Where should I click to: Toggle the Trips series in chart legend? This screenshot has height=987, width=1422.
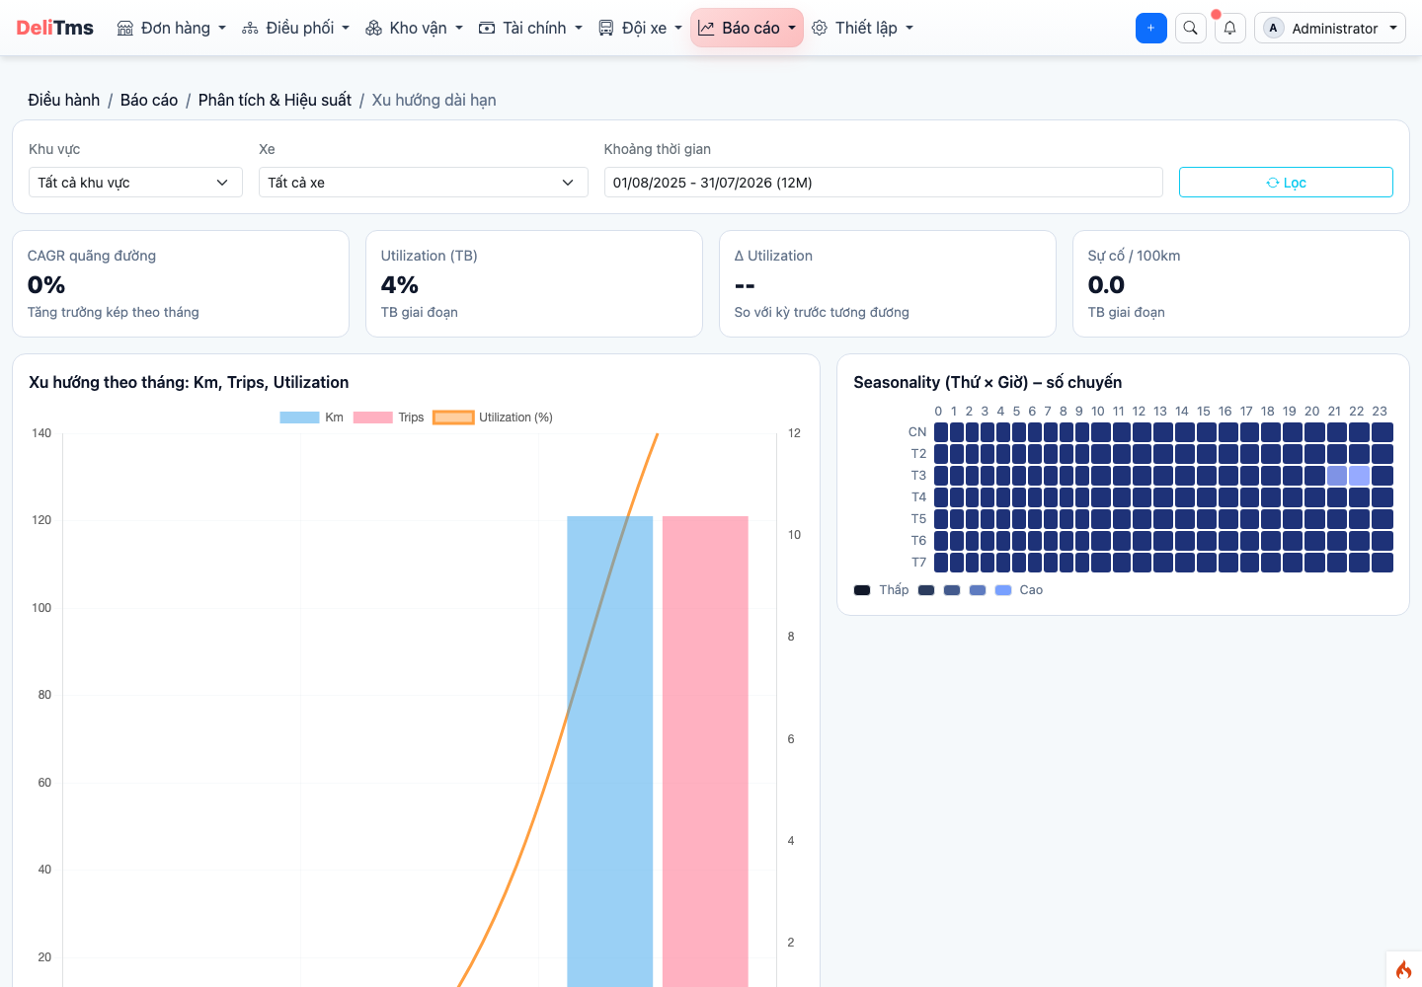point(388,418)
